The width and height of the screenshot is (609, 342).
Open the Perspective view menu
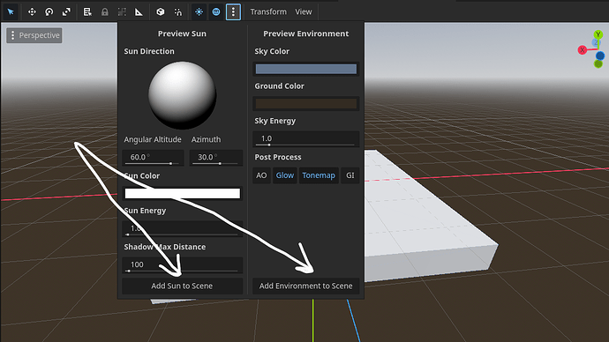pos(34,35)
